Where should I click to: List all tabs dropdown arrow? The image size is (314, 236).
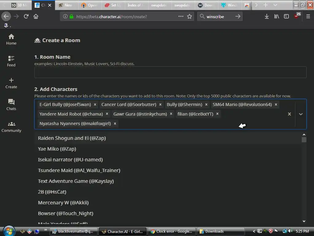(x=275, y=5)
